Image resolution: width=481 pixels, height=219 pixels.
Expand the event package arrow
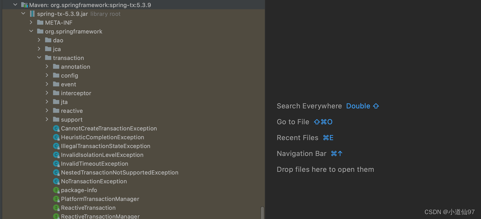pyautogui.click(x=47, y=84)
